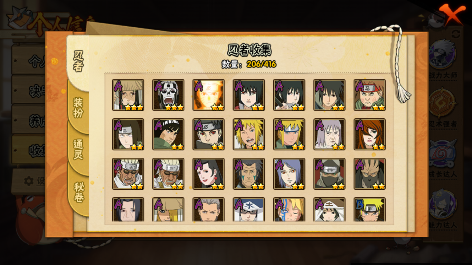Click the purple-haired Konan portrait
The width and height of the screenshot is (472, 265).
click(x=289, y=174)
